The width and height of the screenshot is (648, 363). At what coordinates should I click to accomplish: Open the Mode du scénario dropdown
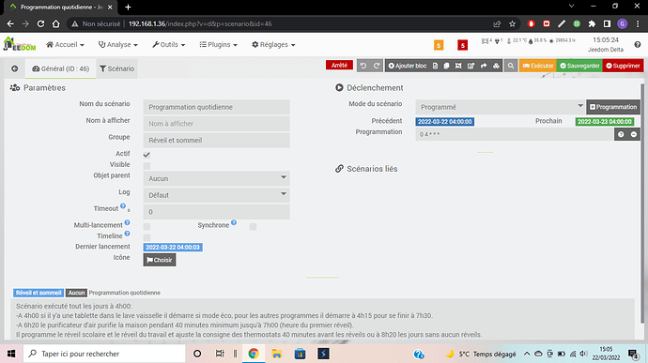click(500, 107)
